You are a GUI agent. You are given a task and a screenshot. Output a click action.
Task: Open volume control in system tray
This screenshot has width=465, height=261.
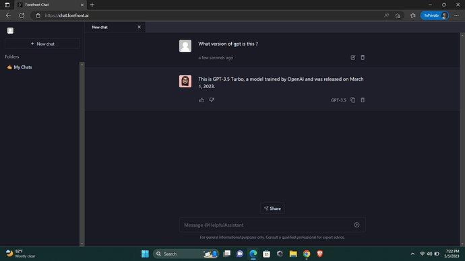point(429,254)
